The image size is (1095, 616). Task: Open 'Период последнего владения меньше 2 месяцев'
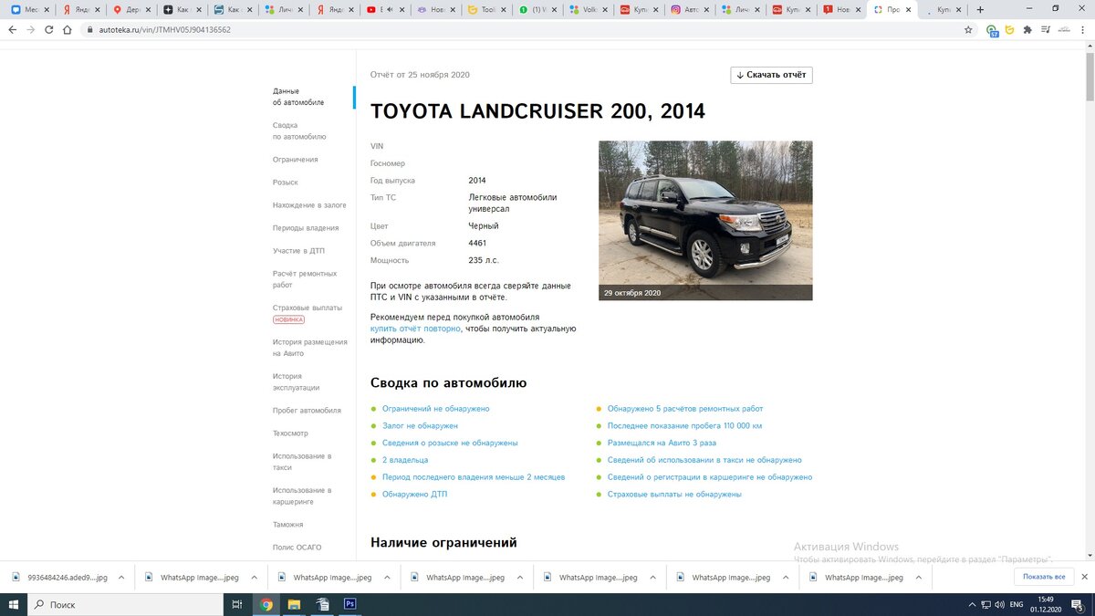474,477
